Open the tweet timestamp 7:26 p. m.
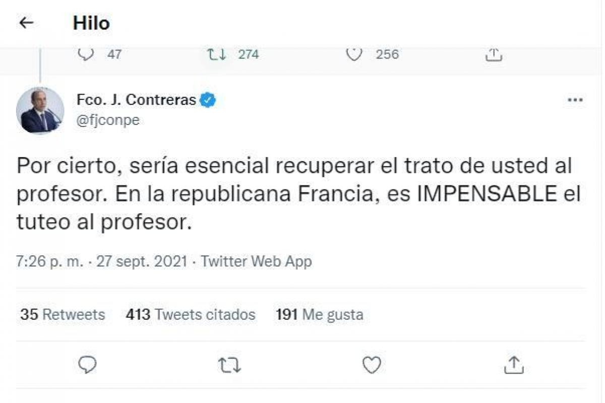 pyautogui.click(x=49, y=261)
